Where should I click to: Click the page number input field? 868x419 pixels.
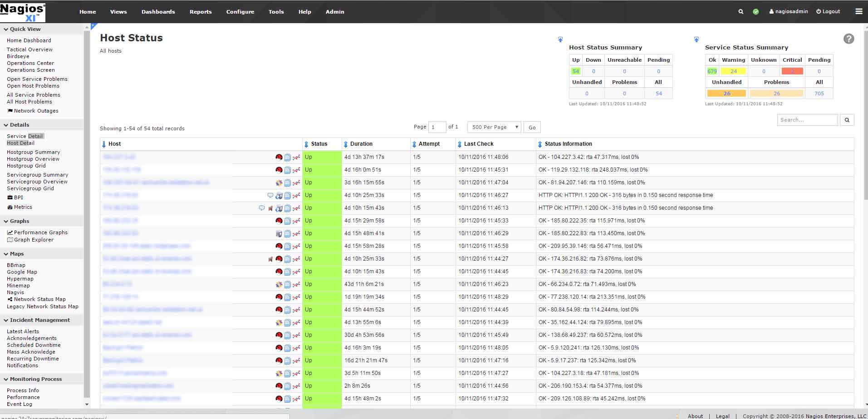pyautogui.click(x=437, y=127)
